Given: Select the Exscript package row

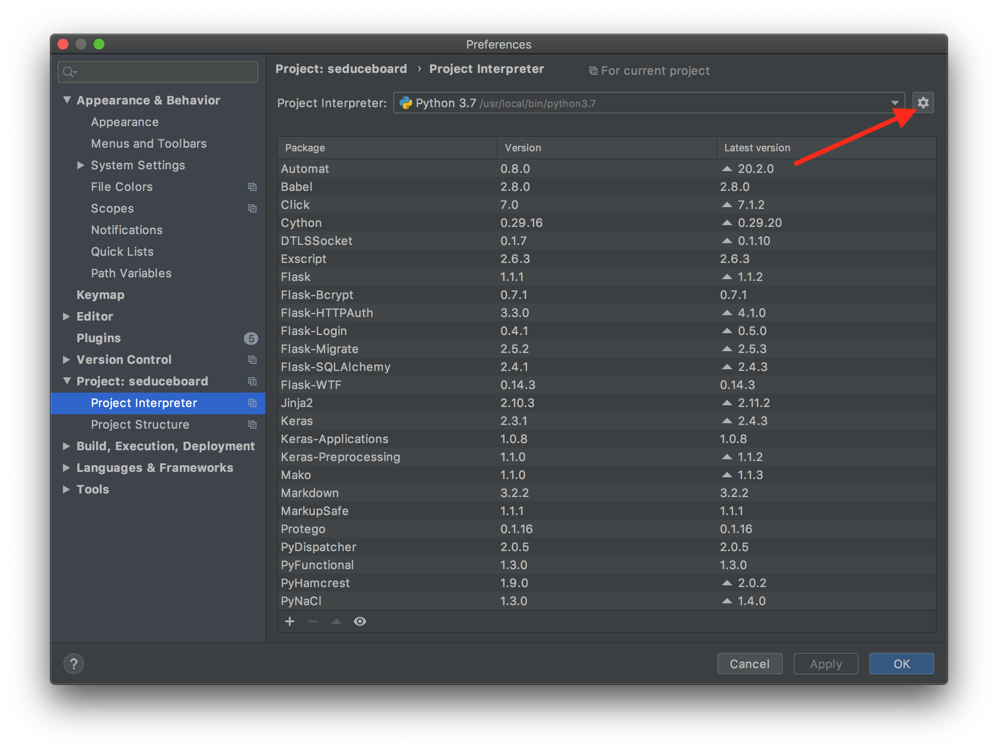Looking at the screenshot, I should 607,259.
